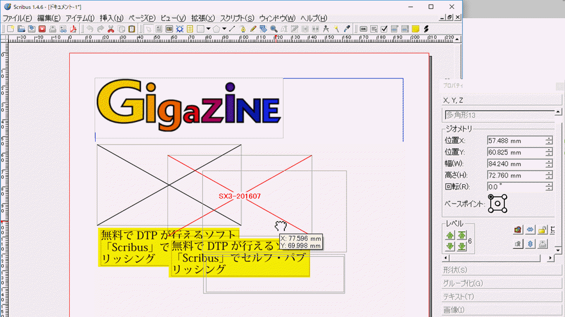Select the Measurements compass tool
The height and width of the screenshot is (317, 565).
(x=326, y=29)
